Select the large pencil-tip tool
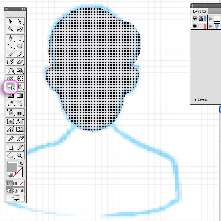Image resolution: width=221 pixels, height=221 pixels. click(20, 138)
